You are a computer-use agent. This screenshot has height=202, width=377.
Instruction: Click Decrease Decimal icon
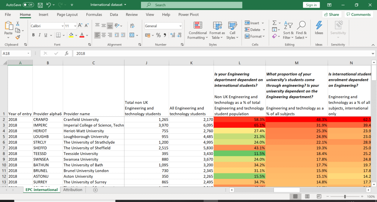click(x=179, y=35)
